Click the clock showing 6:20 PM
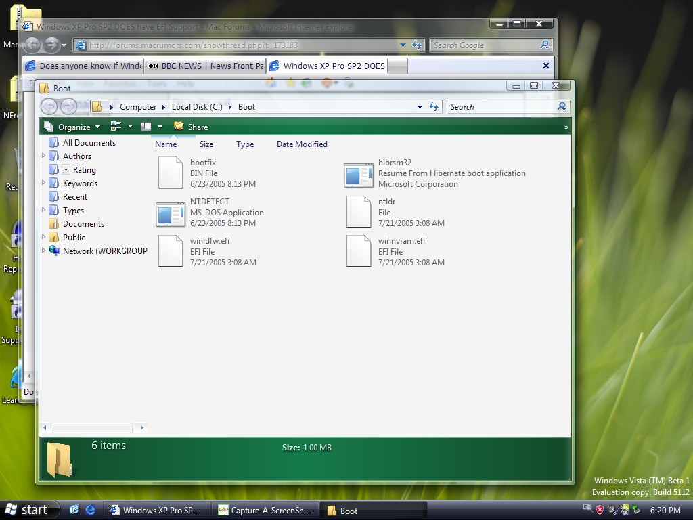The width and height of the screenshot is (693, 520). [x=665, y=511]
